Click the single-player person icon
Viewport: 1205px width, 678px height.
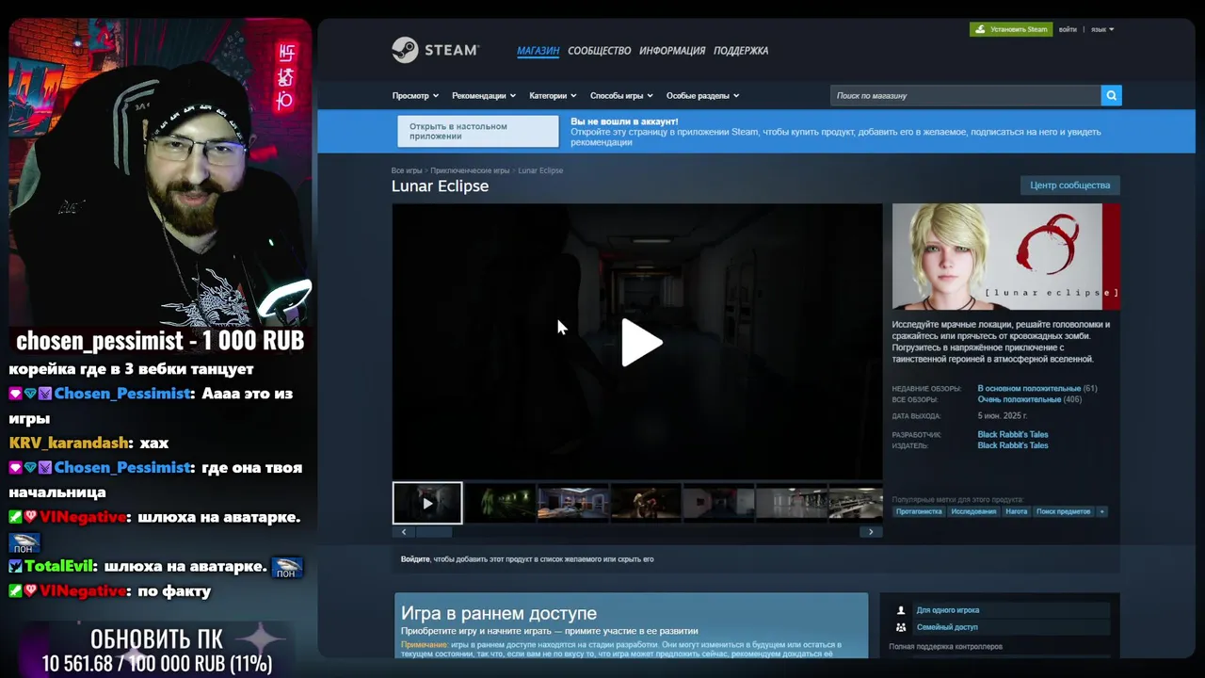pos(901,610)
